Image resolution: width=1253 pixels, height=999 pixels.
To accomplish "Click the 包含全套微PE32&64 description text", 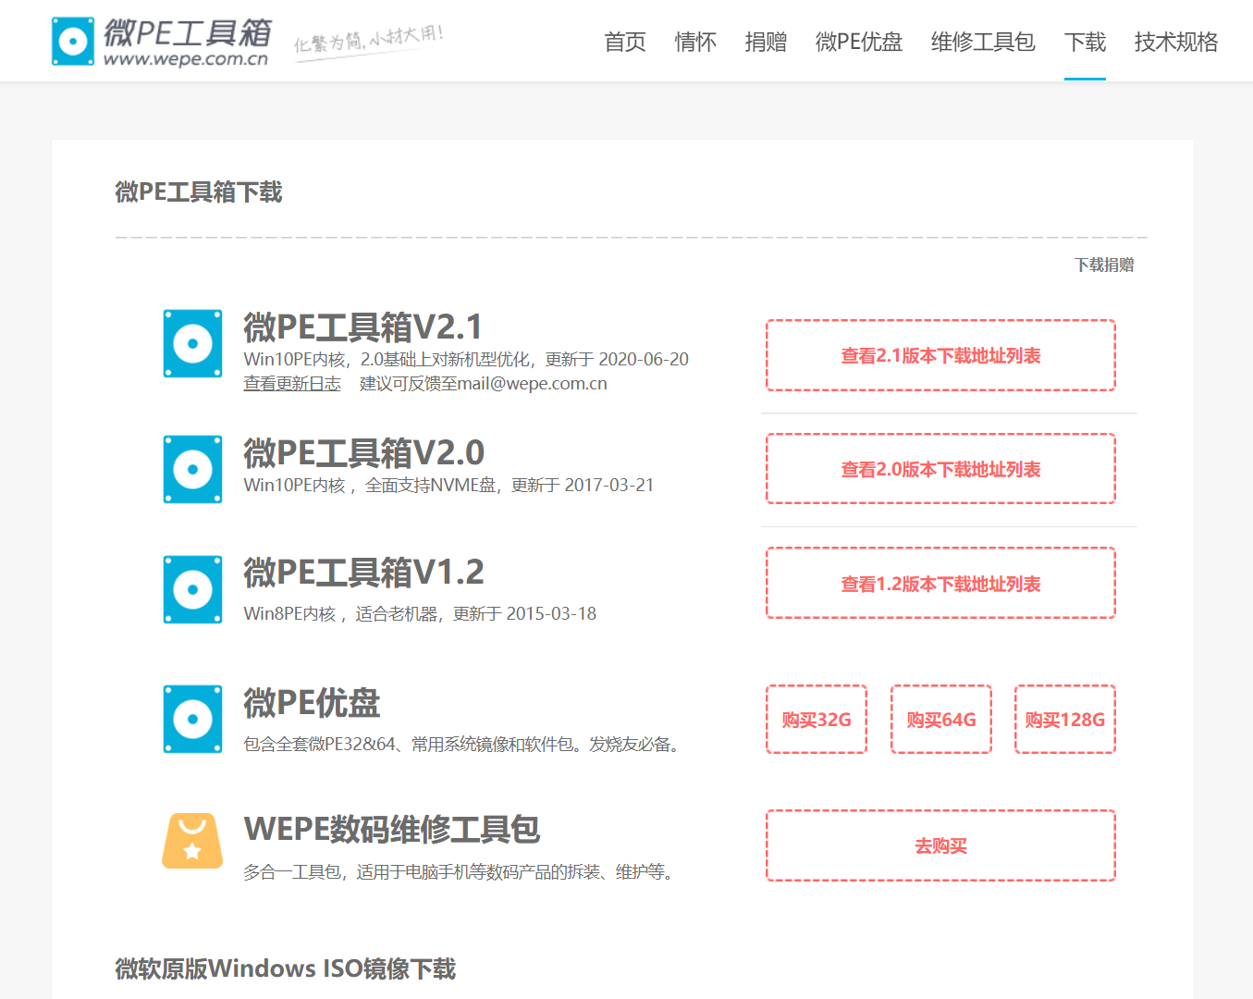I will tap(464, 744).
